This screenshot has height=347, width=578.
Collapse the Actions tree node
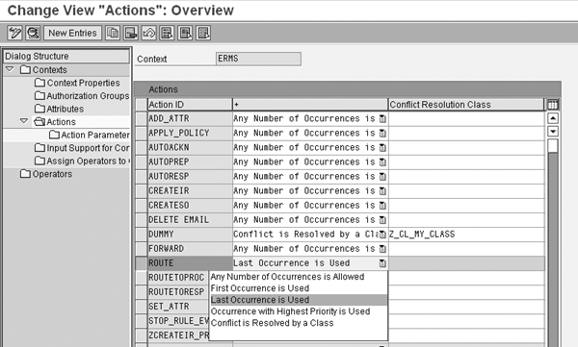[x=24, y=121]
